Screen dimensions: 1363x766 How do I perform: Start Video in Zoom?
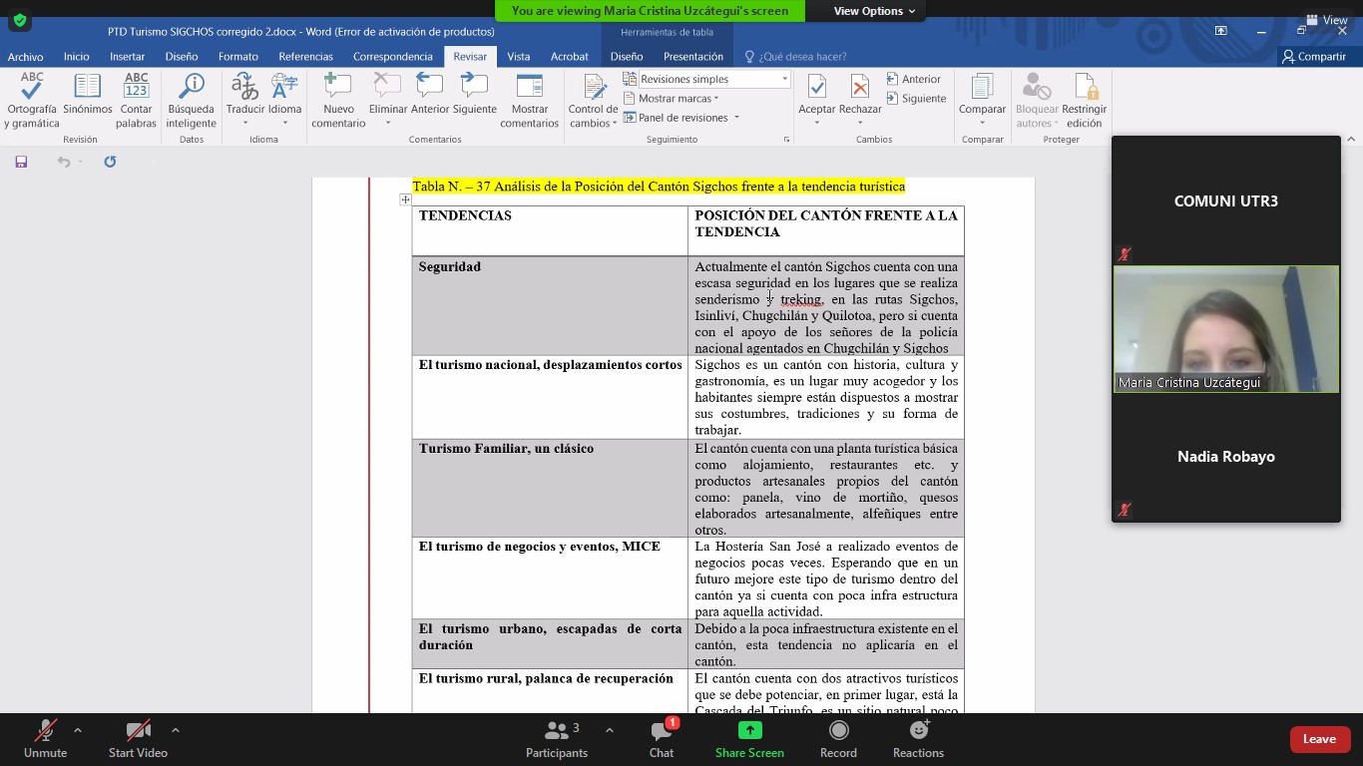(138, 739)
